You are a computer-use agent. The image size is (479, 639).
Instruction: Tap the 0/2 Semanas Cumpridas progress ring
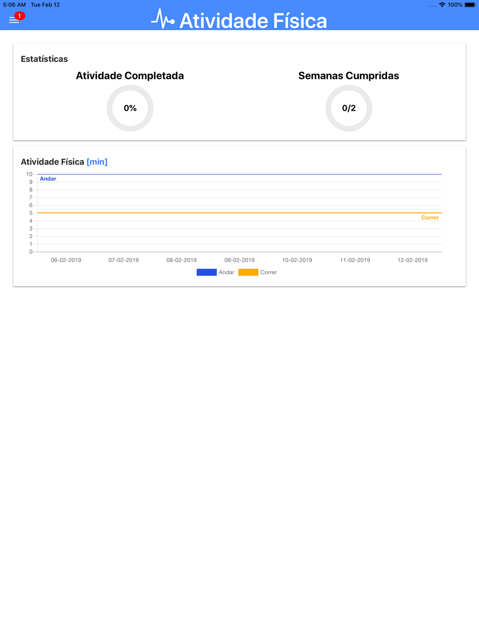349,108
